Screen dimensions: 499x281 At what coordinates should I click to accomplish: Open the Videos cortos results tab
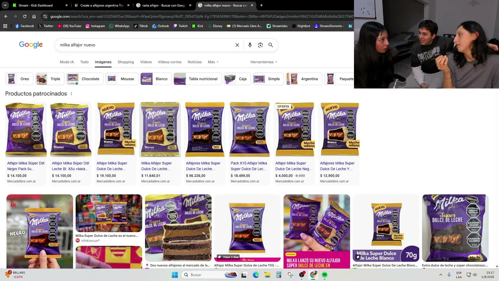coord(170,62)
